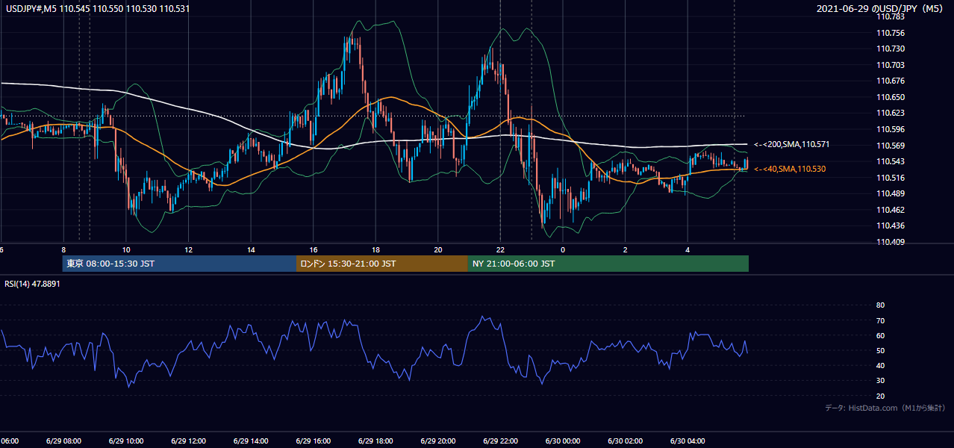This screenshot has height=448, width=954.
Task: Click hour label 10 above session bars
Action: [126, 249]
